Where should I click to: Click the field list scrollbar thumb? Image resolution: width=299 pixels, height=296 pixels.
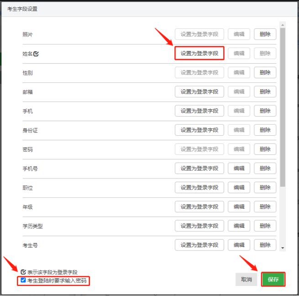pos(283,107)
